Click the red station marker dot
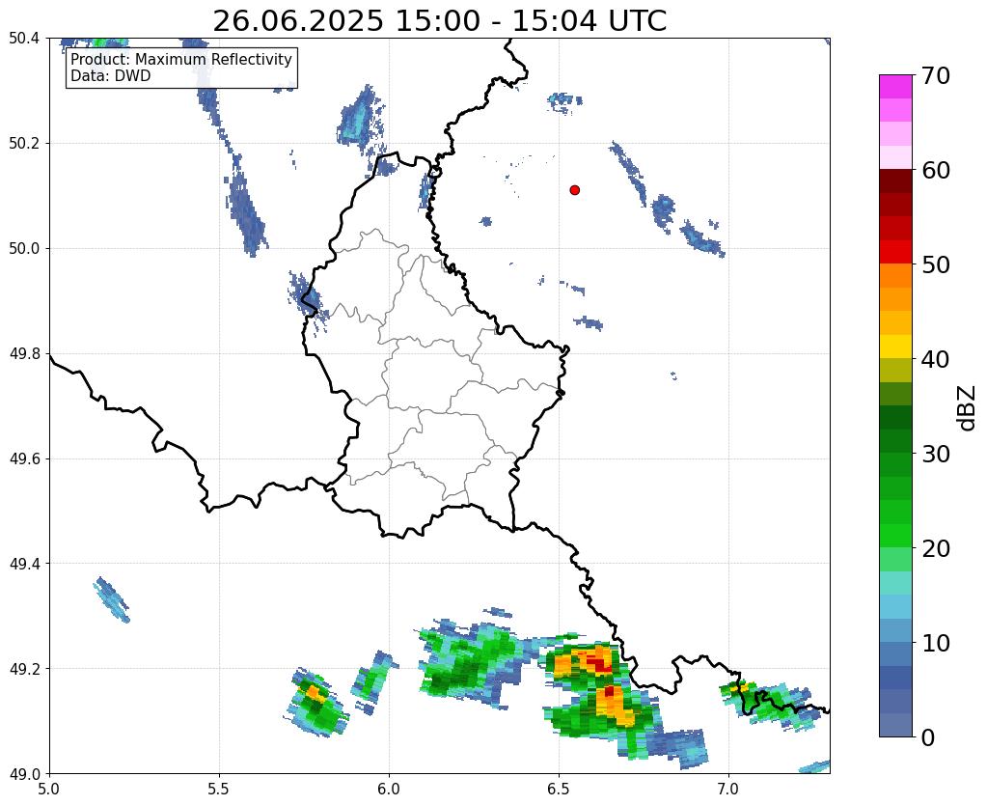 pyautogui.click(x=574, y=190)
